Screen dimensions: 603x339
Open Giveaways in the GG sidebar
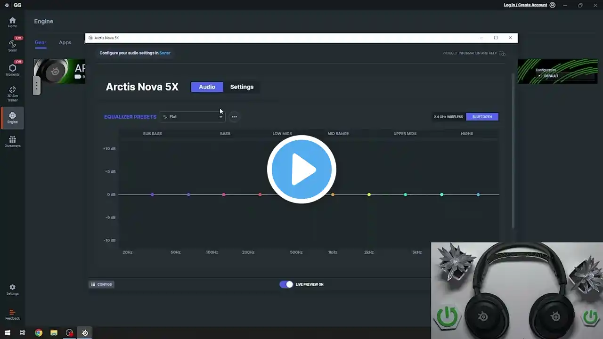(12, 141)
